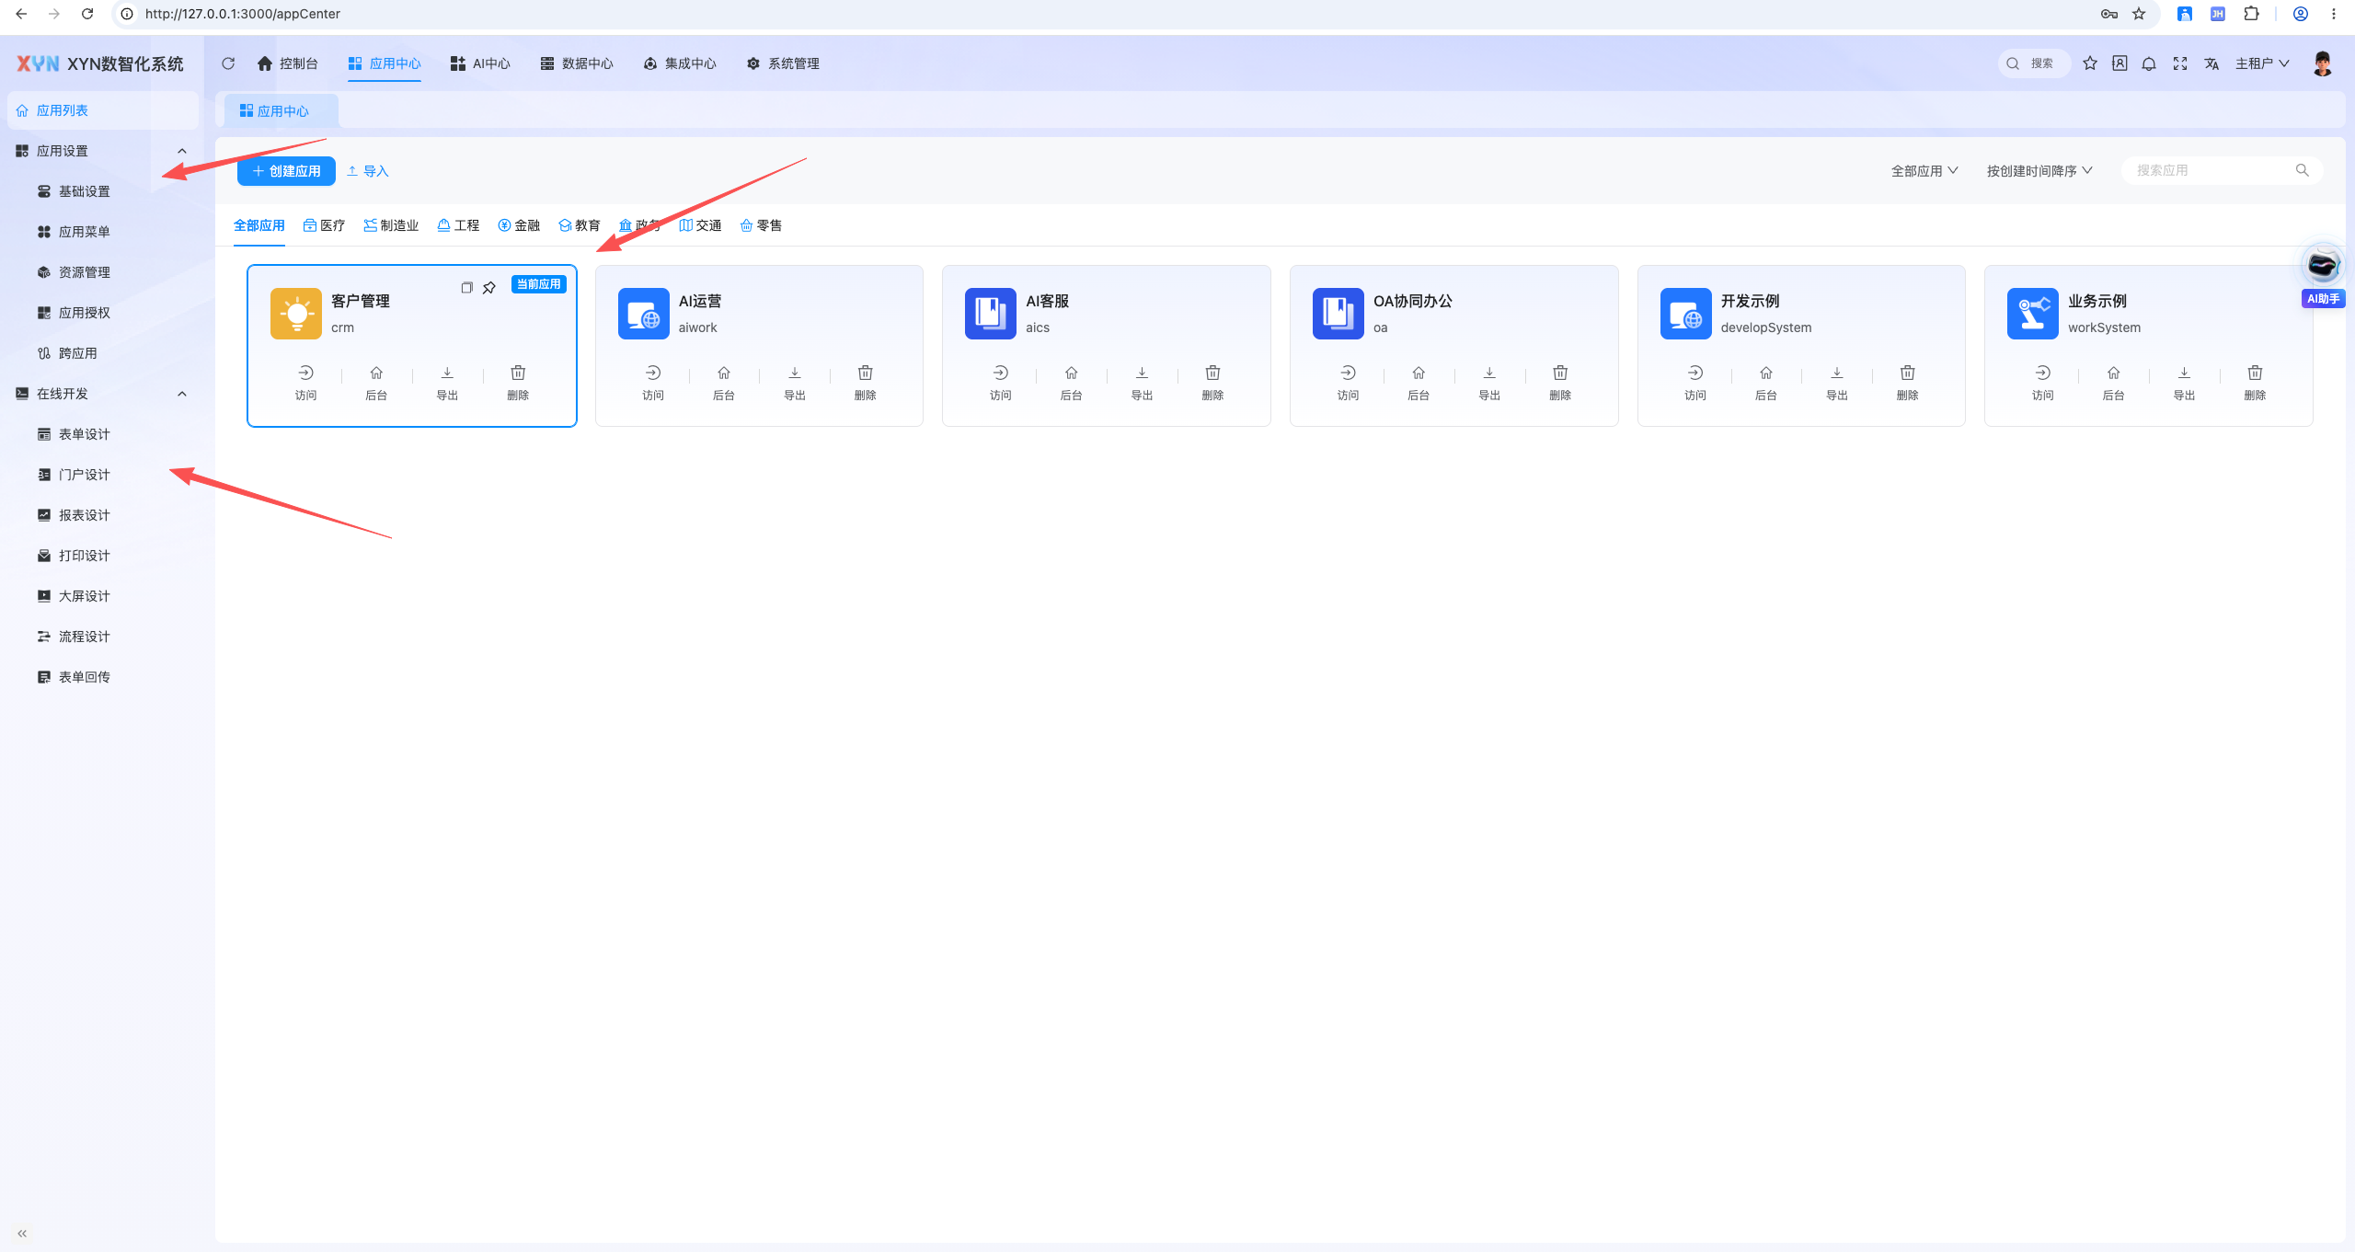Open the 按创建时间降序 sort dropdown
The image size is (2355, 1252).
[x=2039, y=171]
